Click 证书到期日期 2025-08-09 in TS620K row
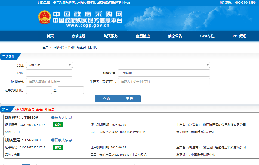259x165 pixels. (108, 125)
